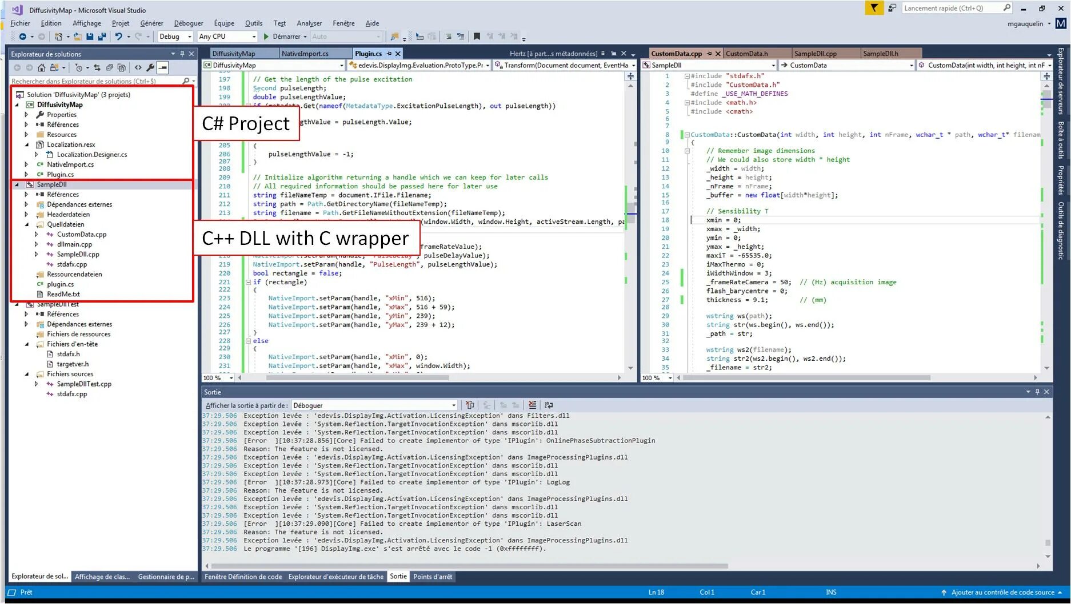Image resolution: width=1071 pixels, height=604 pixels.
Task: Open the Démarrer button dropdown arrow
Action: 305,37
